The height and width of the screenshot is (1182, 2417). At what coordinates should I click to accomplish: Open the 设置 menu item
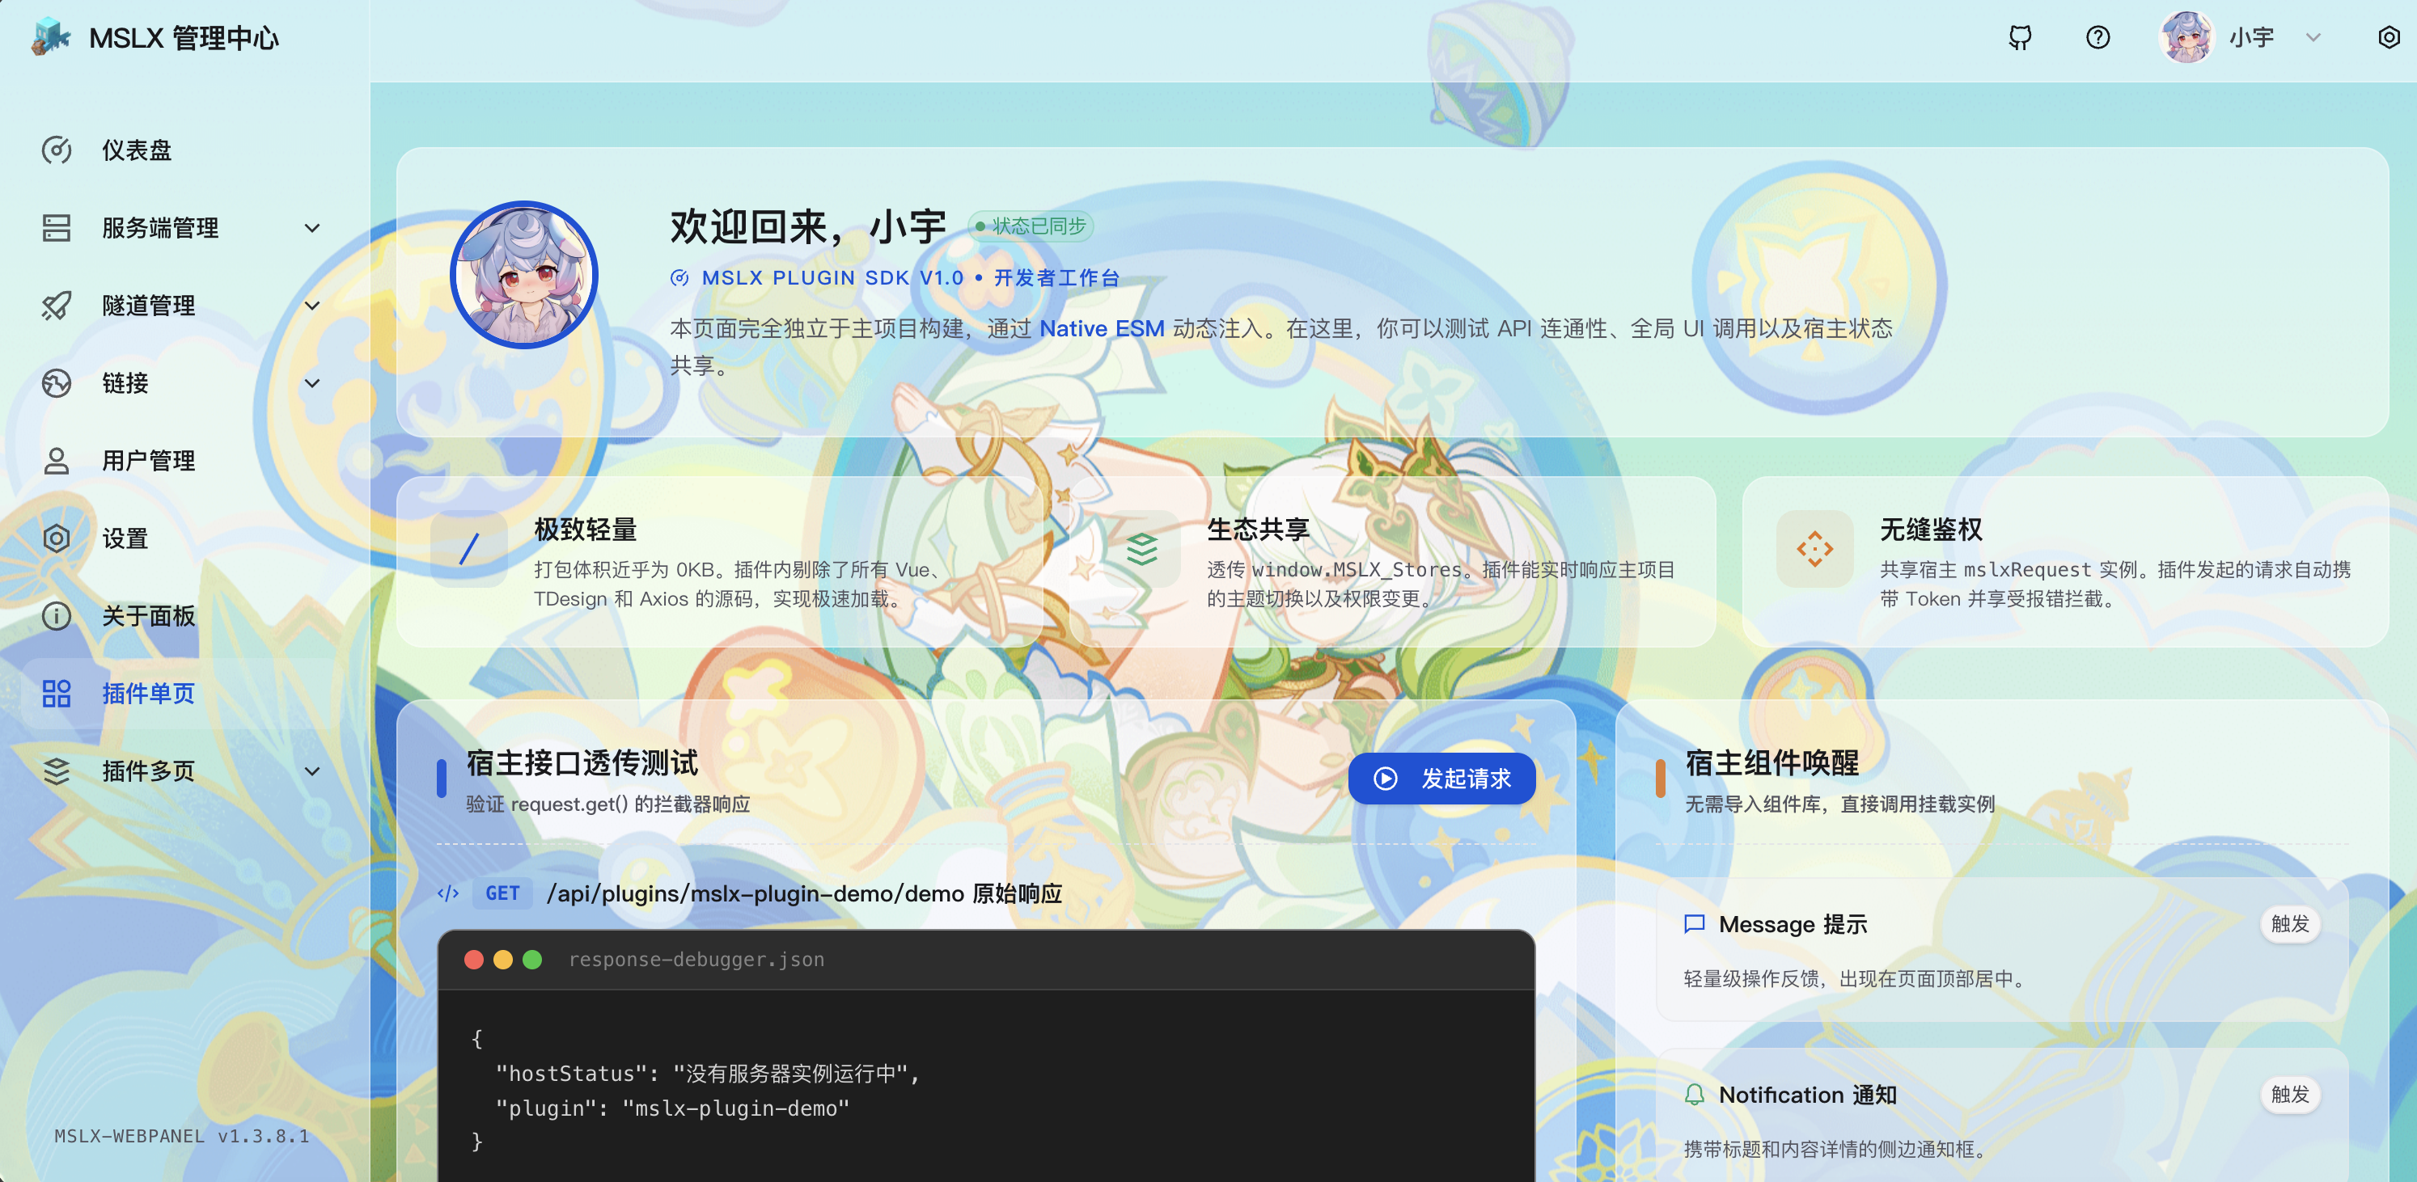(184, 538)
